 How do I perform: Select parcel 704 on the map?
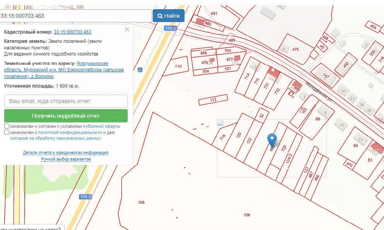point(205,71)
